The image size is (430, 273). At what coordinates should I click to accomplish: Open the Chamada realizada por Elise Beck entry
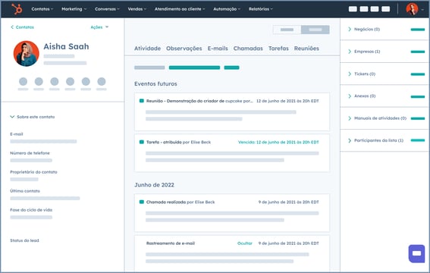pyautogui.click(x=180, y=202)
